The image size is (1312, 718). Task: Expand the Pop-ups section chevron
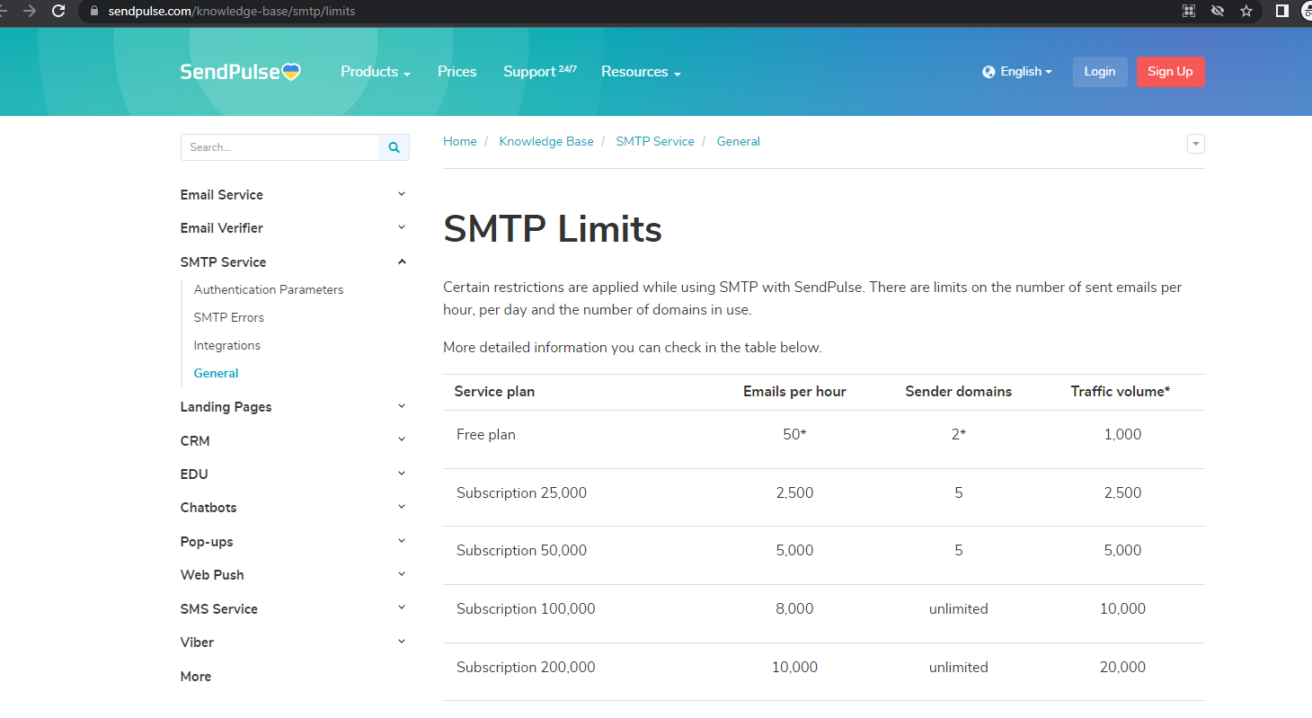pos(402,541)
